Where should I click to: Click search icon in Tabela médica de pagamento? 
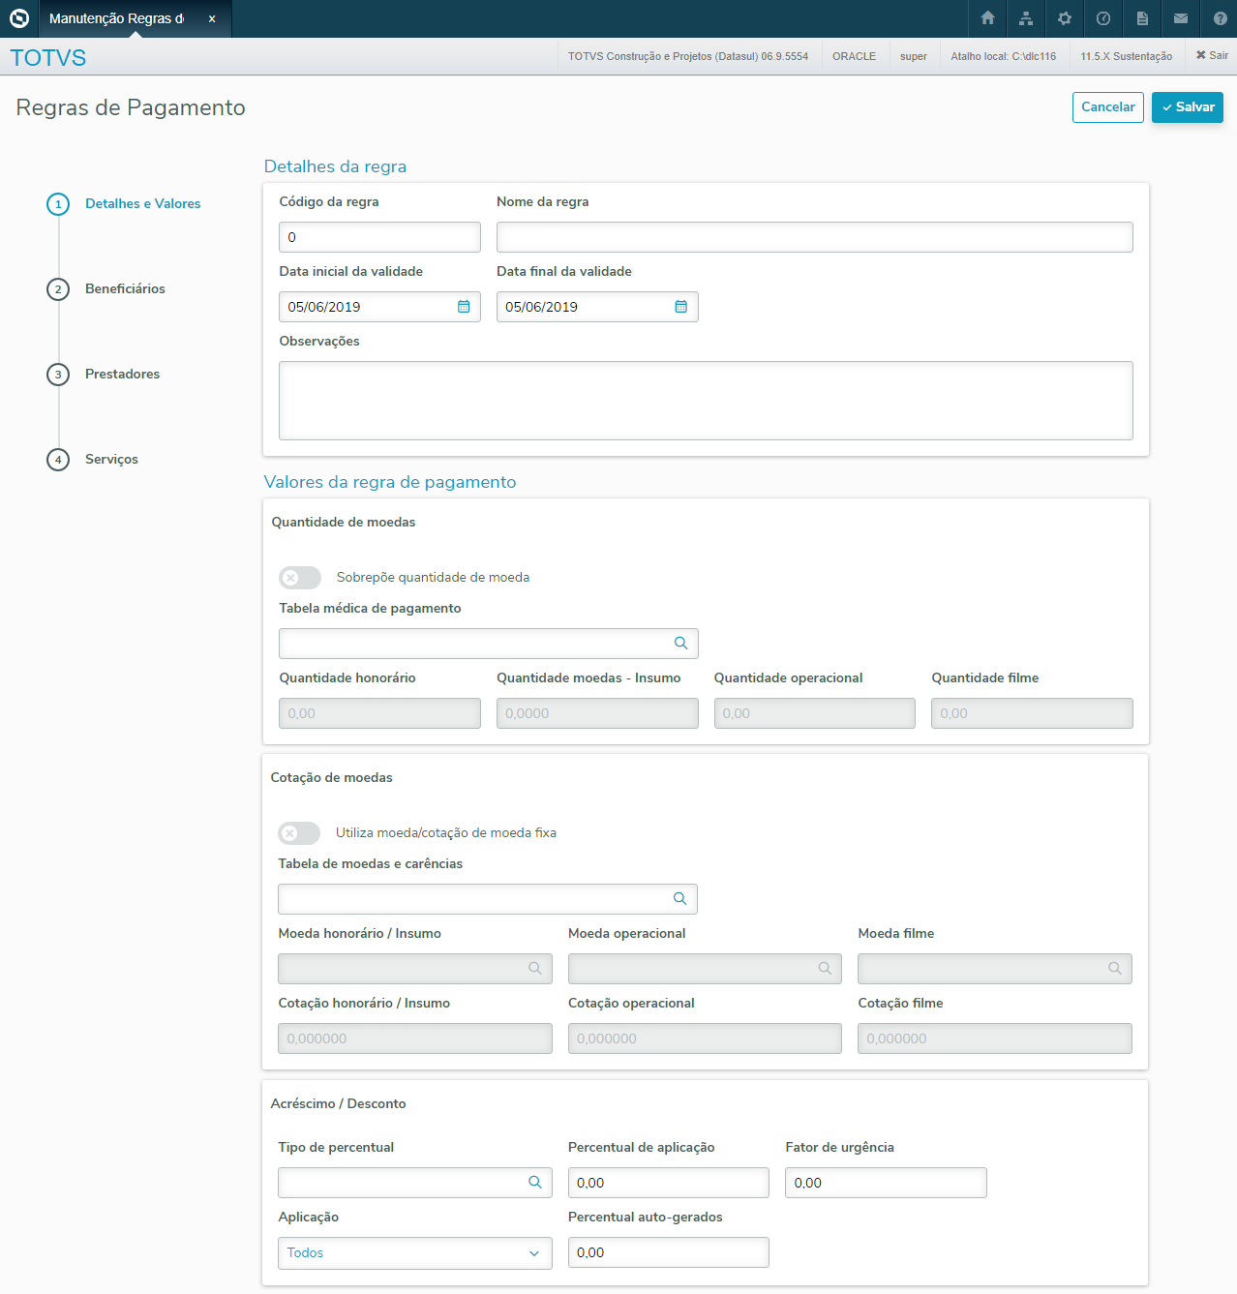[x=681, y=644]
